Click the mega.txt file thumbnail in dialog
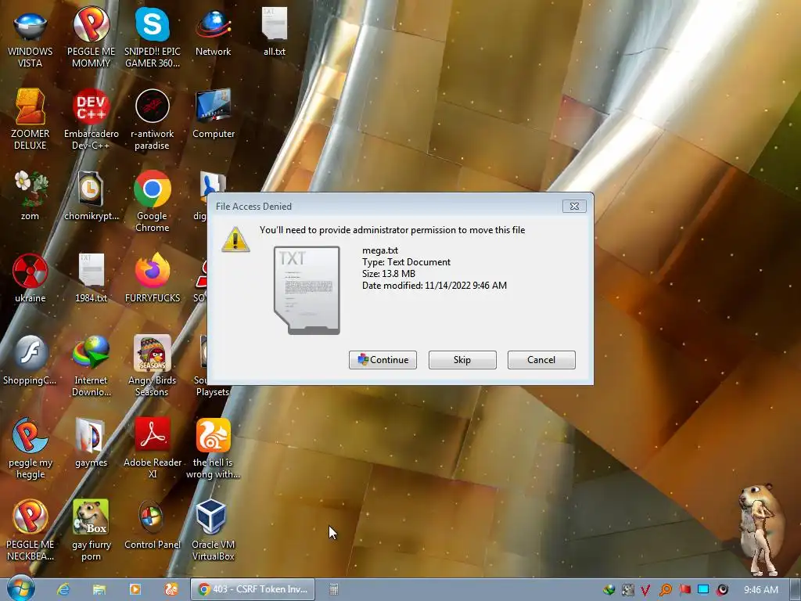Image resolution: width=801 pixels, height=601 pixels. [x=307, y=290]
